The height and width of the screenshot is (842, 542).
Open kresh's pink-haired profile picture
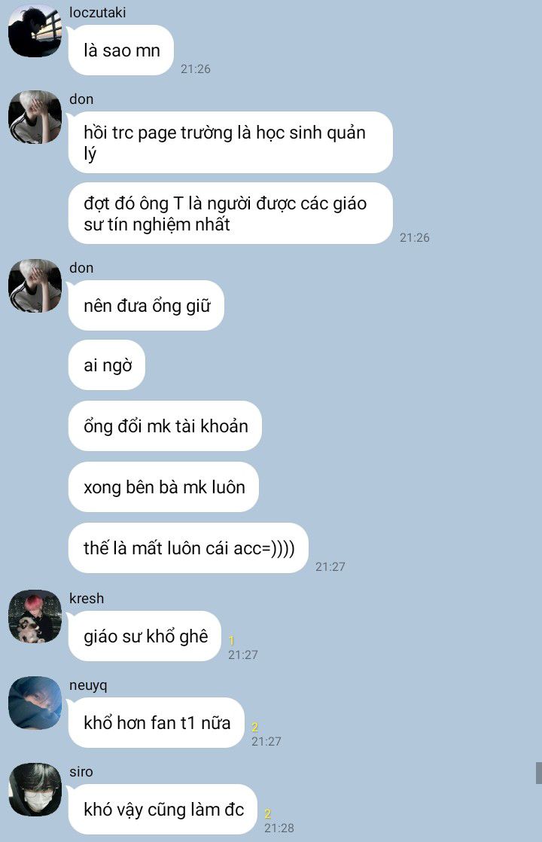35,617
